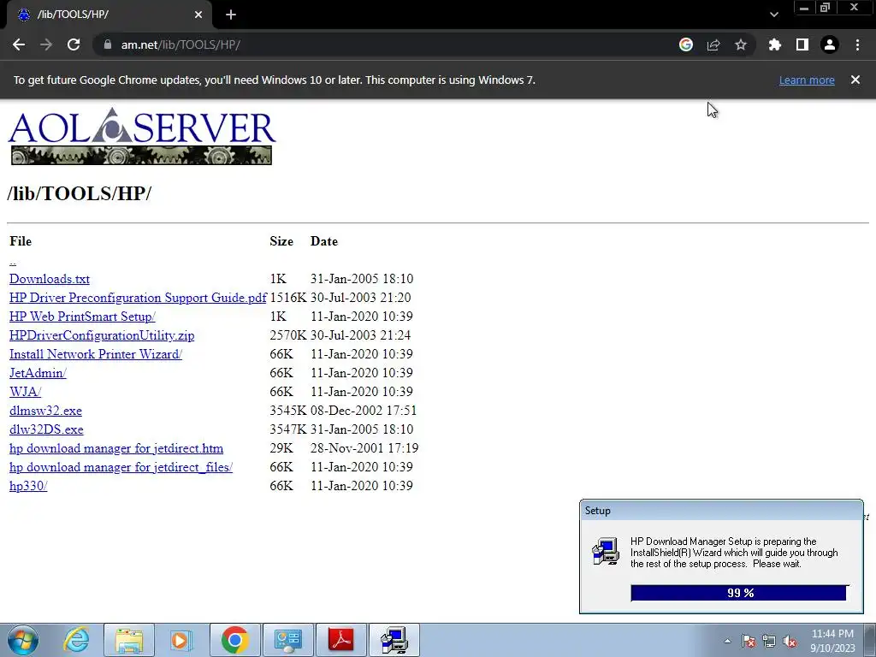Screen dimensions: 876x657
Task: Go back to the previous page
Action: (19, 44)
